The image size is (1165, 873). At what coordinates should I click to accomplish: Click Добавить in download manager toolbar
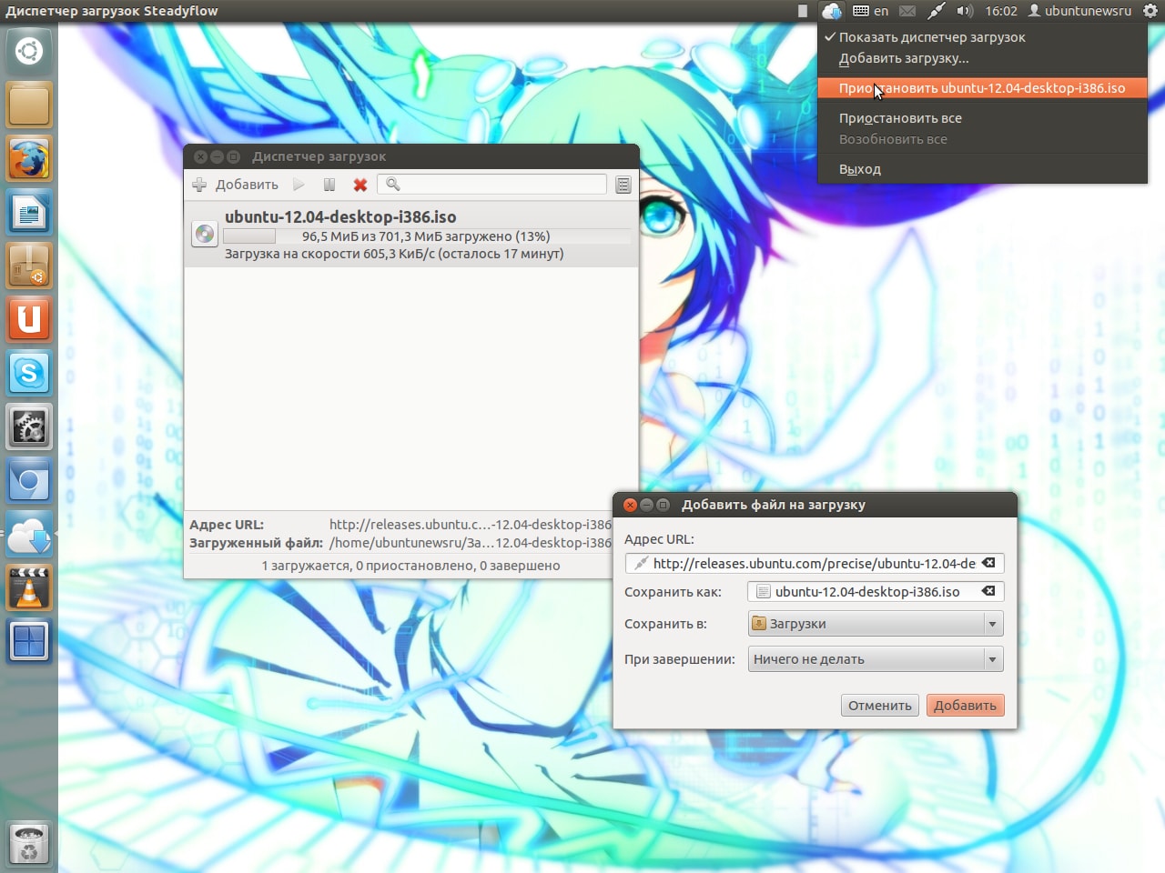coord(236,185)
